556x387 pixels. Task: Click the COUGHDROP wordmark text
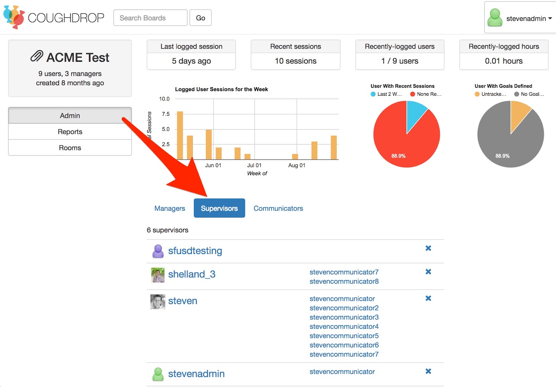[66, 18]
